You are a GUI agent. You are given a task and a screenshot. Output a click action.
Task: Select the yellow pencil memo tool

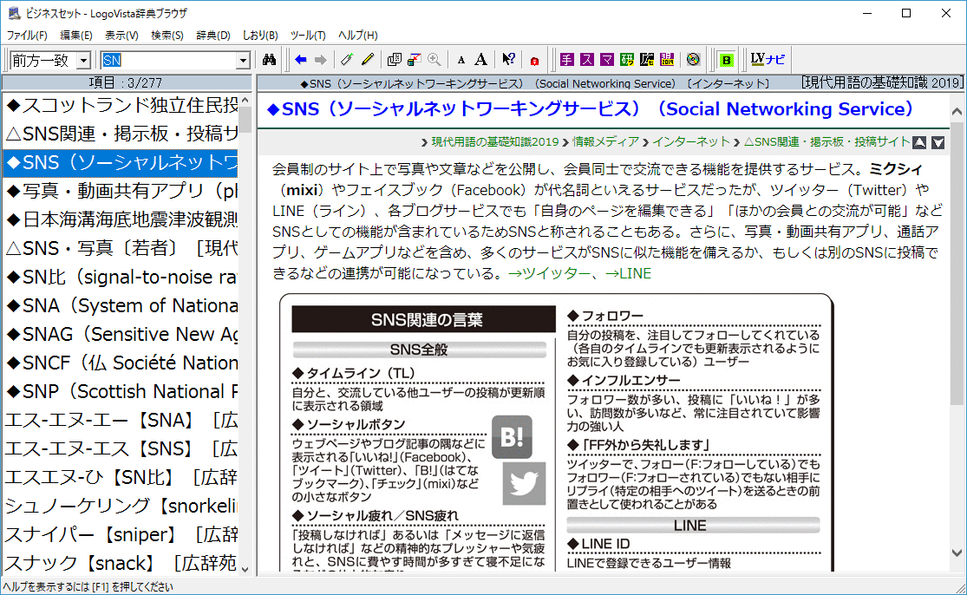coord(368,60)
